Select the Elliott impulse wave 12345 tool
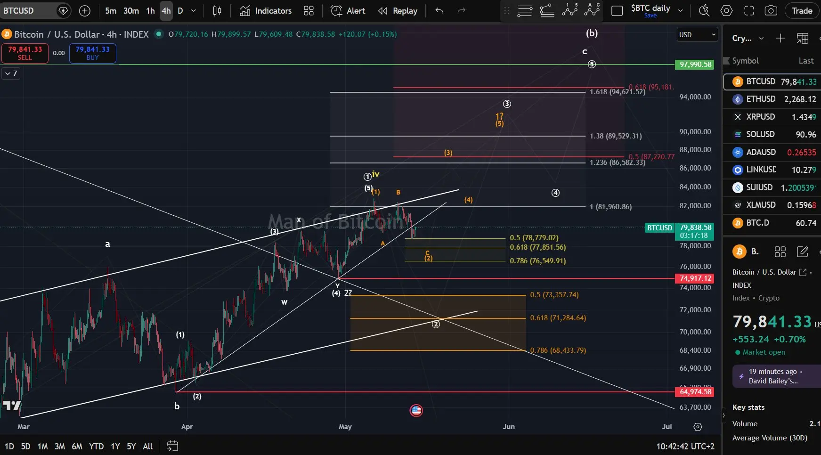The image size is (821, 455). coord(569,10)
